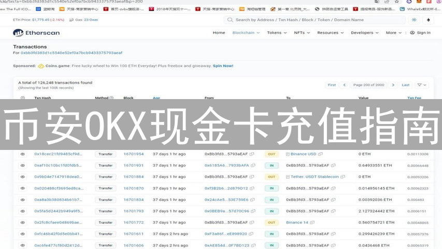Copy Binance USD address
The height and width of the screenshot is (249, 442).
coord(320,154)
